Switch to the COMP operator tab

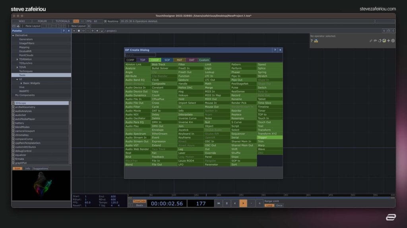tap(130, 60)
